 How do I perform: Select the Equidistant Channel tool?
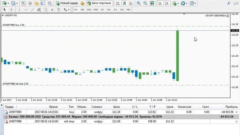(39, 10)
